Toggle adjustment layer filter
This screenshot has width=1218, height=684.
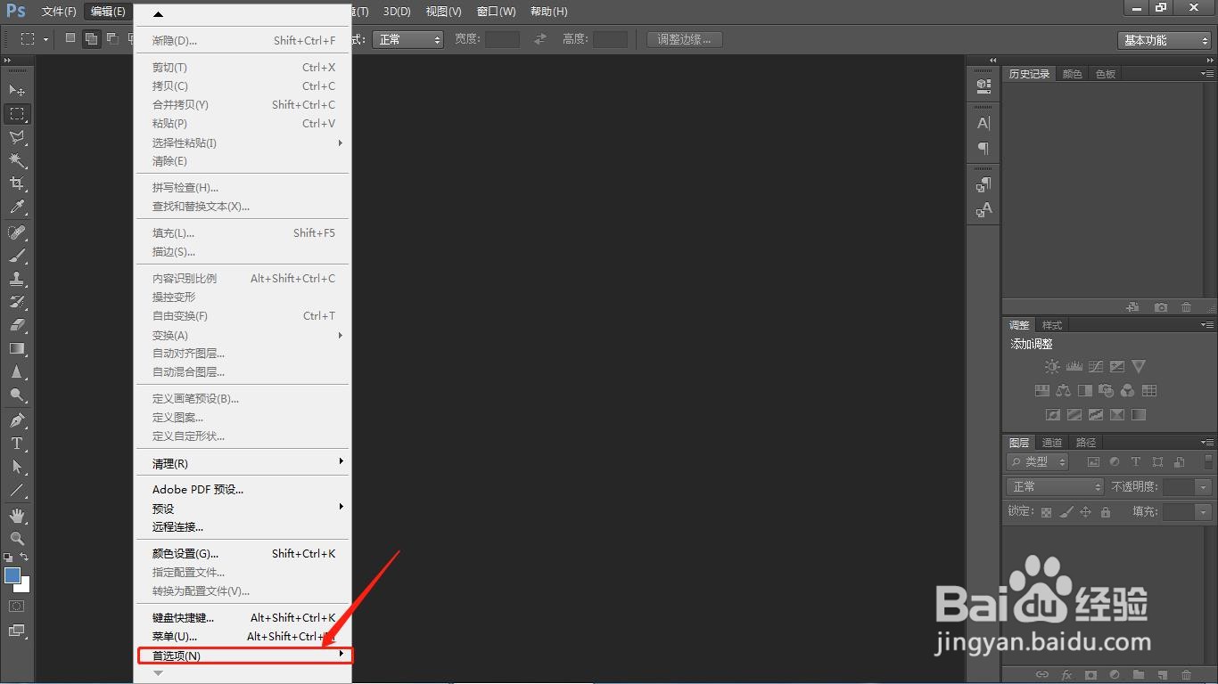[x=1115, y=462]
